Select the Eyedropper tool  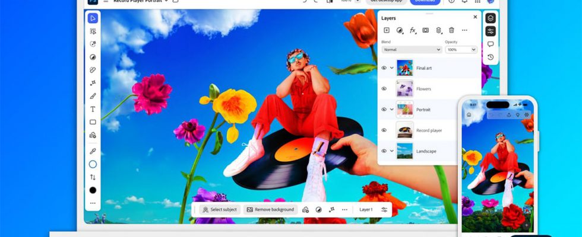click(93, 151)
